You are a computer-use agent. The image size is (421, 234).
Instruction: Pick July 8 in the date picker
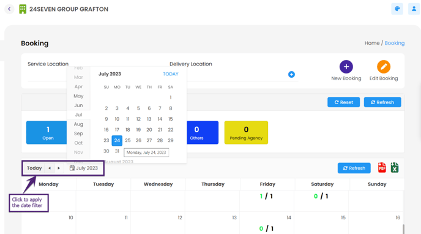[171, 108]
